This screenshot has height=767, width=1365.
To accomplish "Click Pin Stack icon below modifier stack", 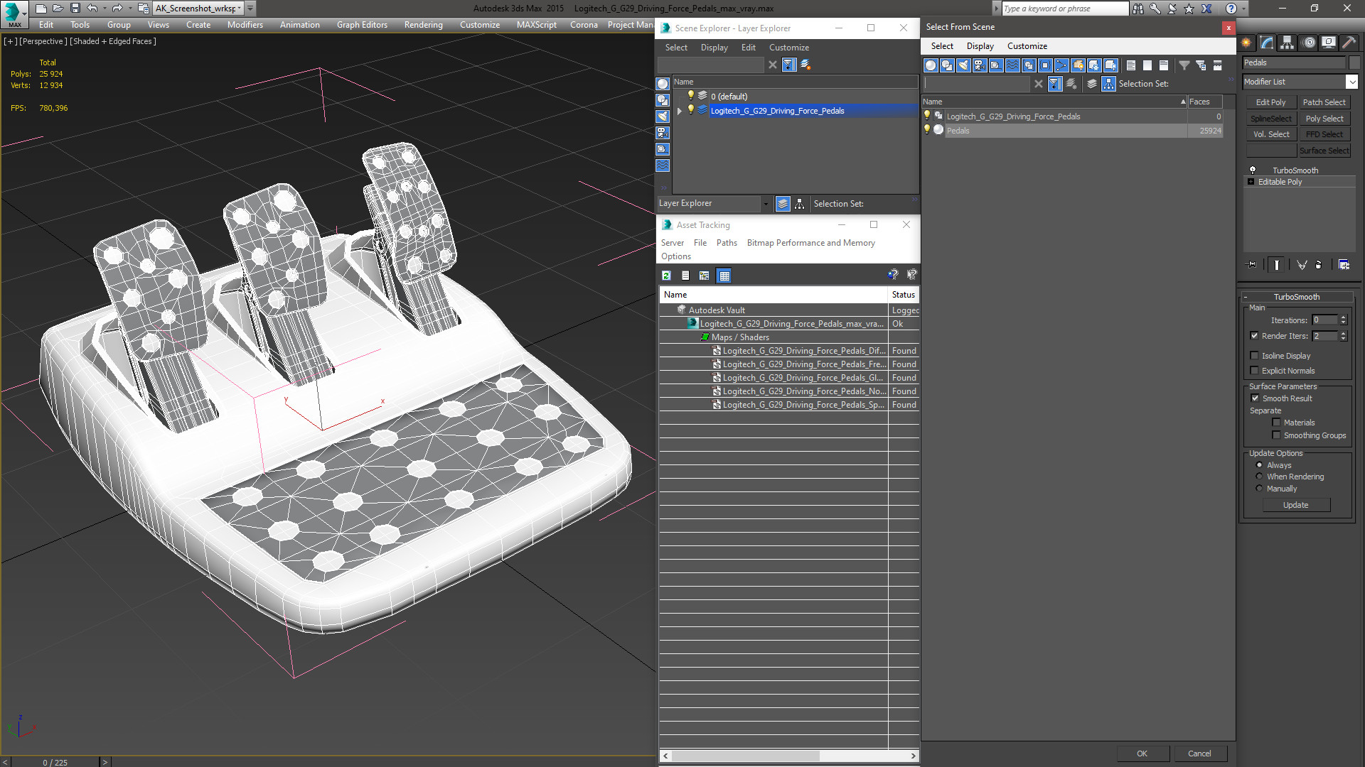I will [x=1252, y=265].
